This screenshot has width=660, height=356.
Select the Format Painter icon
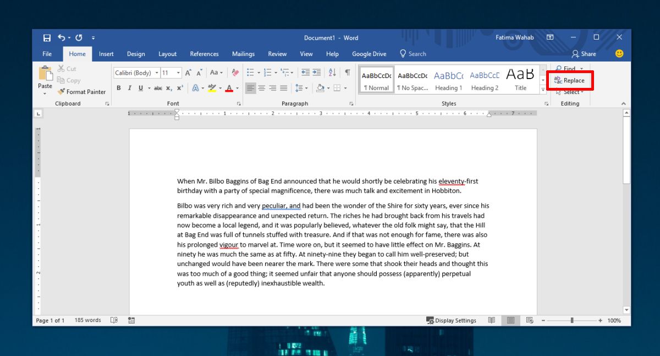(x=61, y=91)
